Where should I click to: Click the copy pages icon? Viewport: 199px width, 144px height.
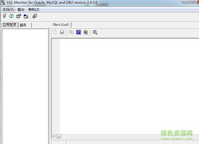click(x=71, y=32)
